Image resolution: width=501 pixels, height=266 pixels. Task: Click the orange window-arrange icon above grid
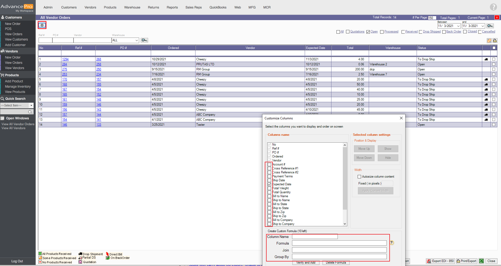tap(489, 40)
